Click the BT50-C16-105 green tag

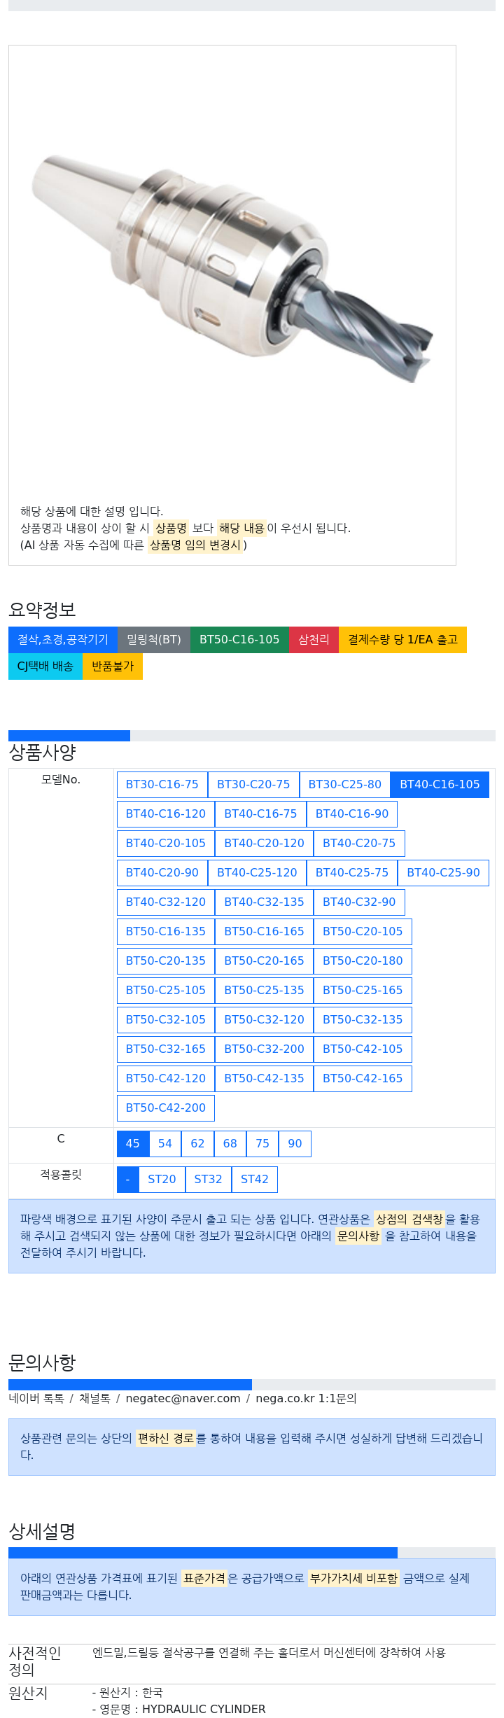point(239,640)
